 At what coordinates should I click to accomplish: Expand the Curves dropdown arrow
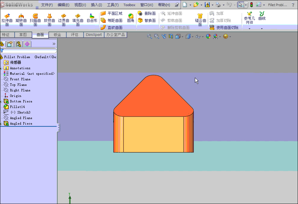[262, 29]
